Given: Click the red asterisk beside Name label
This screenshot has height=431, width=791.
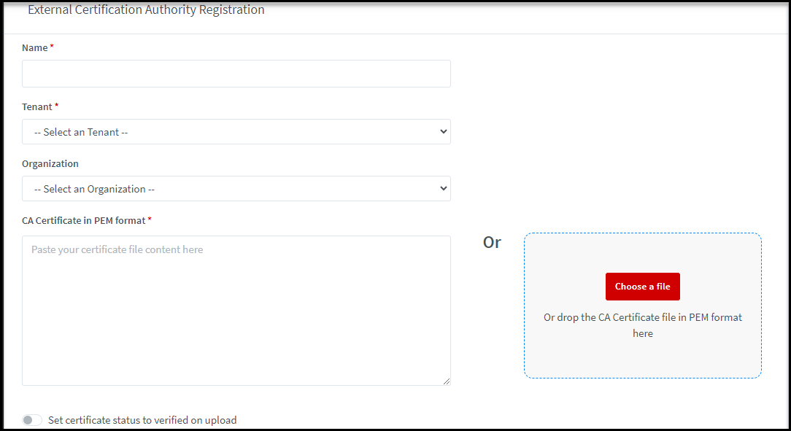Looking at the screenshot, I should (x=52, y=47).
